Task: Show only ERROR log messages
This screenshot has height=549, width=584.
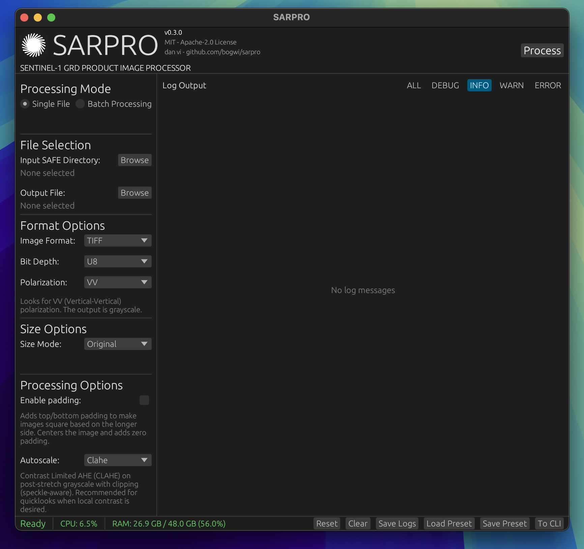Action: (548, 85)
